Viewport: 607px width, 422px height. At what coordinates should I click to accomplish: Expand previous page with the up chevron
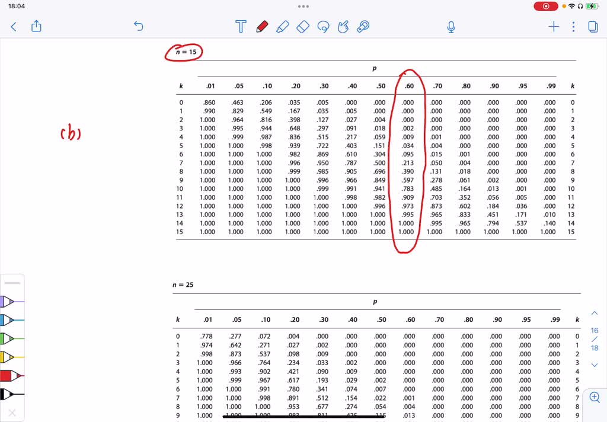click(595, 313)
